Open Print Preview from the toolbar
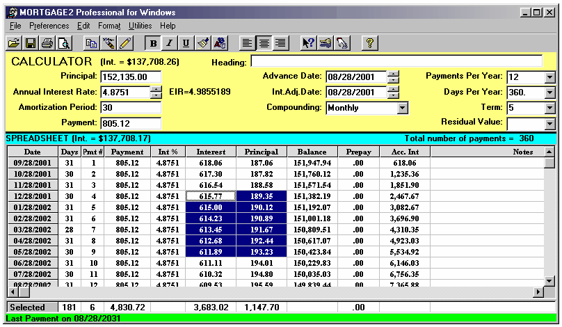562x327 pixels. [63, 43]
